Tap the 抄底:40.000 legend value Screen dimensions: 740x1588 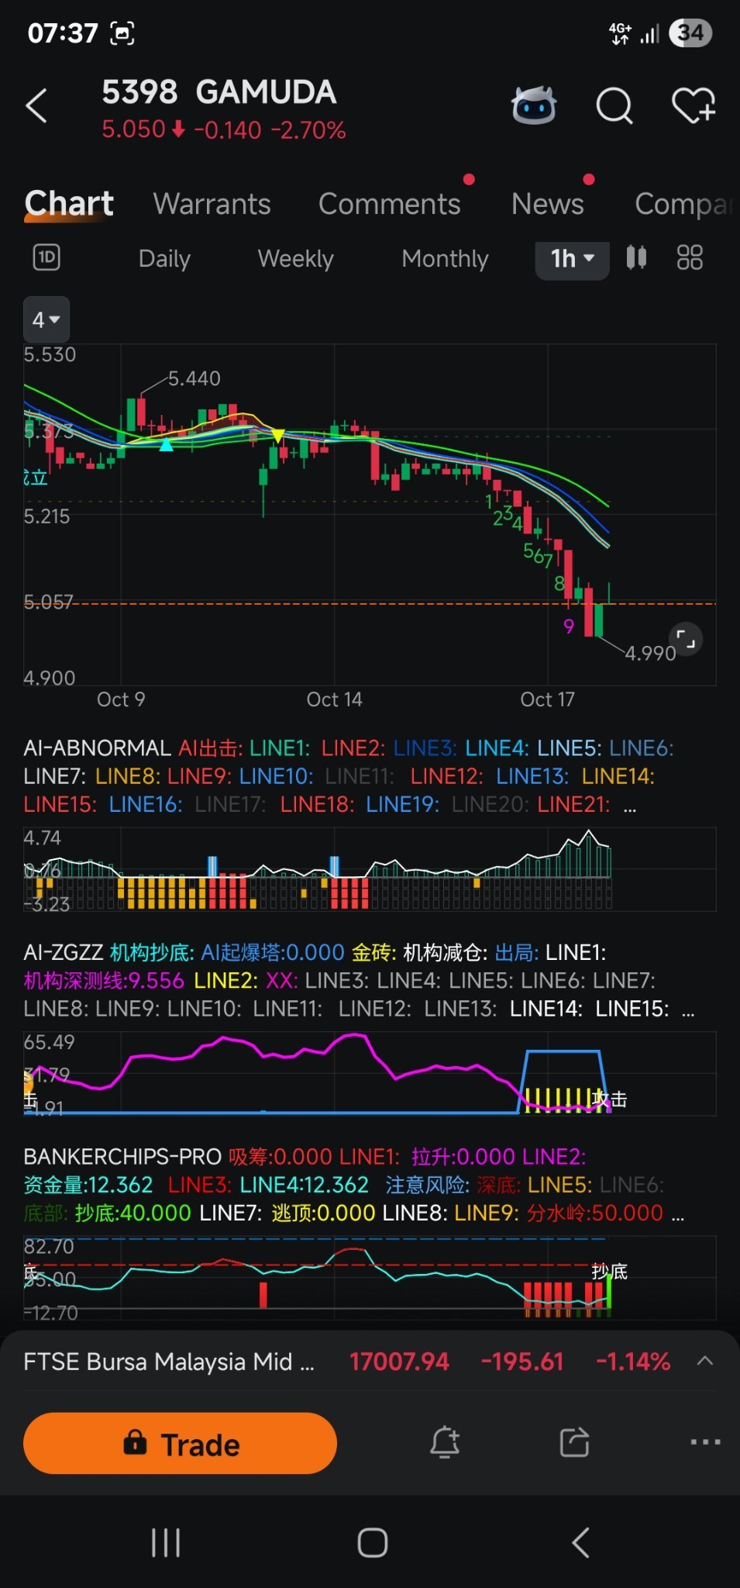133,1213
